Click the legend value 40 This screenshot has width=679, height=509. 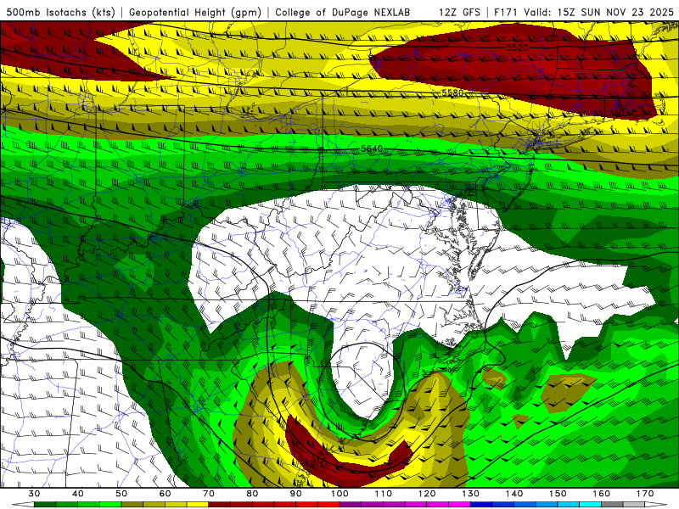point(77,494)
